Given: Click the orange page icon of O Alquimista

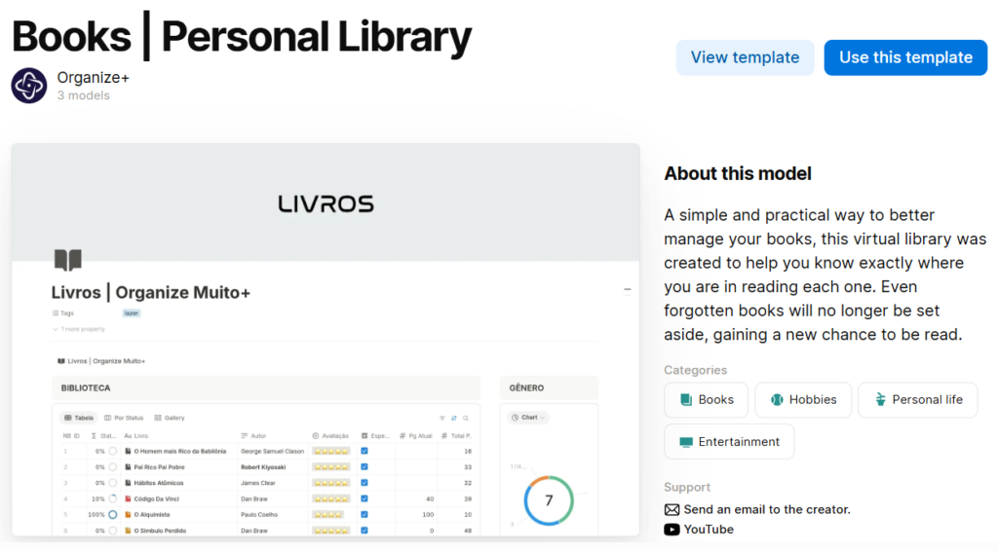Looking at the screenshot, I should pos(128,515).
